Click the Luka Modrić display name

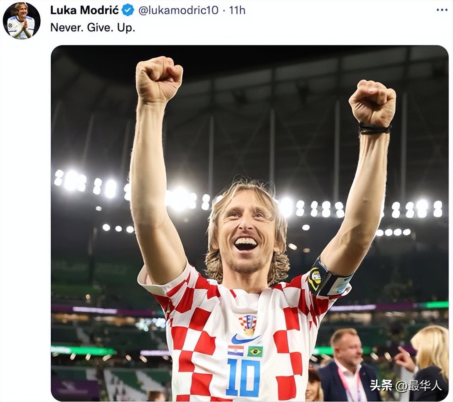84,10
